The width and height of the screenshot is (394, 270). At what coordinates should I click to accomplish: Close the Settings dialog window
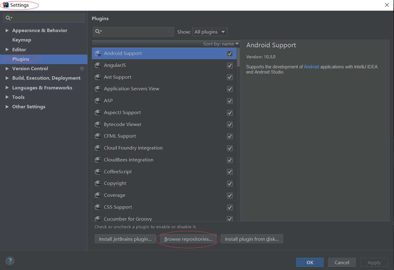coord(387,5)
